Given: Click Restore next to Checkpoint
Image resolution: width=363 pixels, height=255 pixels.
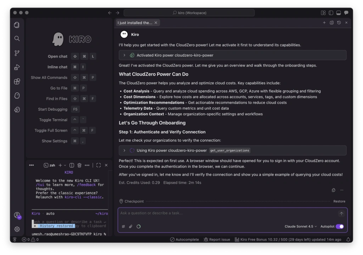Looking at the screenshot, I should click(x=339, y=201).
